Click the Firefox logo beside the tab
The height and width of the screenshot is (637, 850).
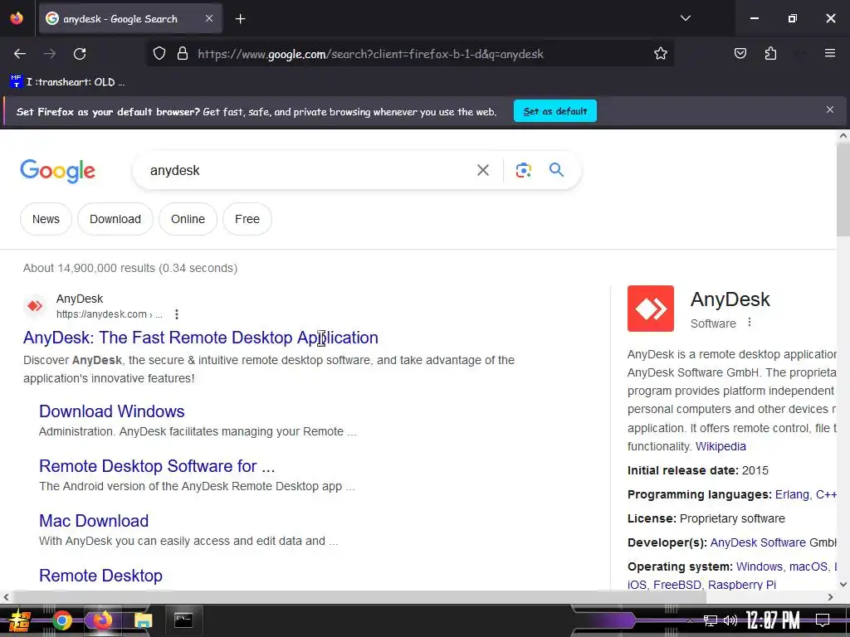(17, 18)
